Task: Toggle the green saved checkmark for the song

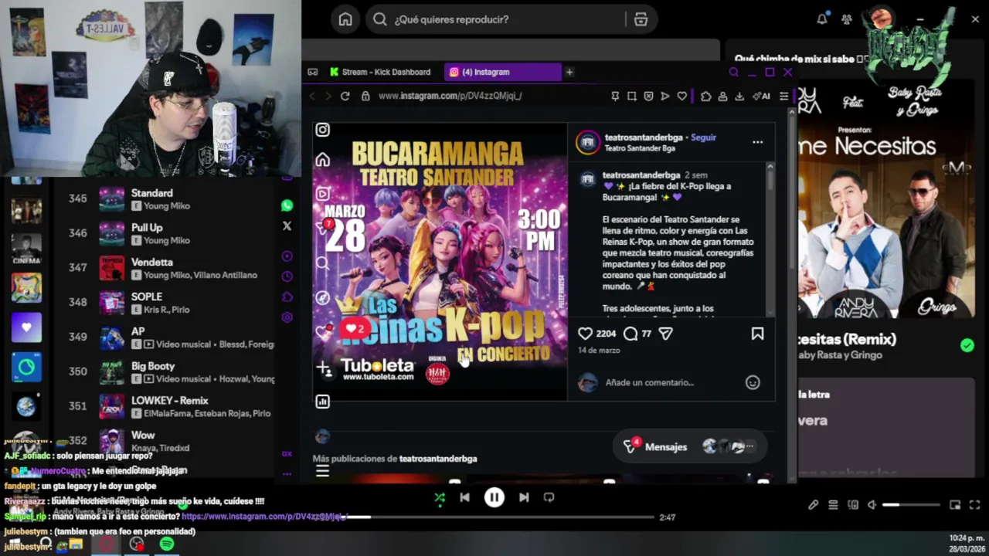Action: point(967,345)
